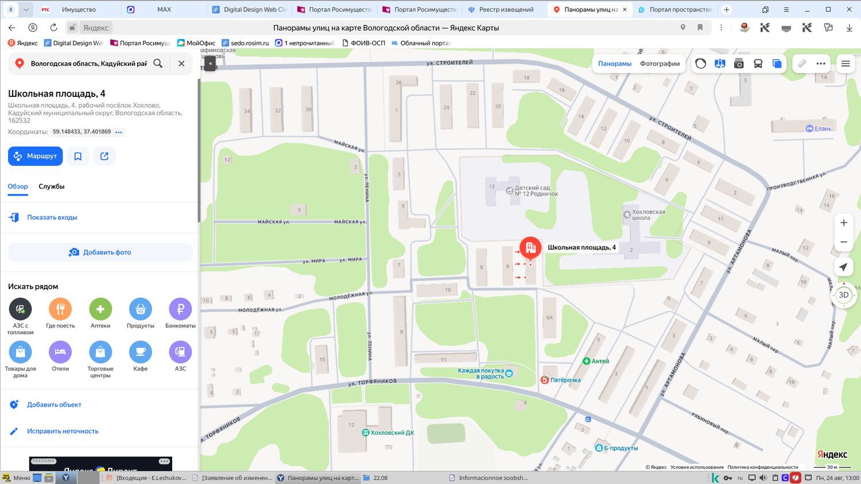Find nearby Отели
861x484 pixels.
(x=60, y=356)
